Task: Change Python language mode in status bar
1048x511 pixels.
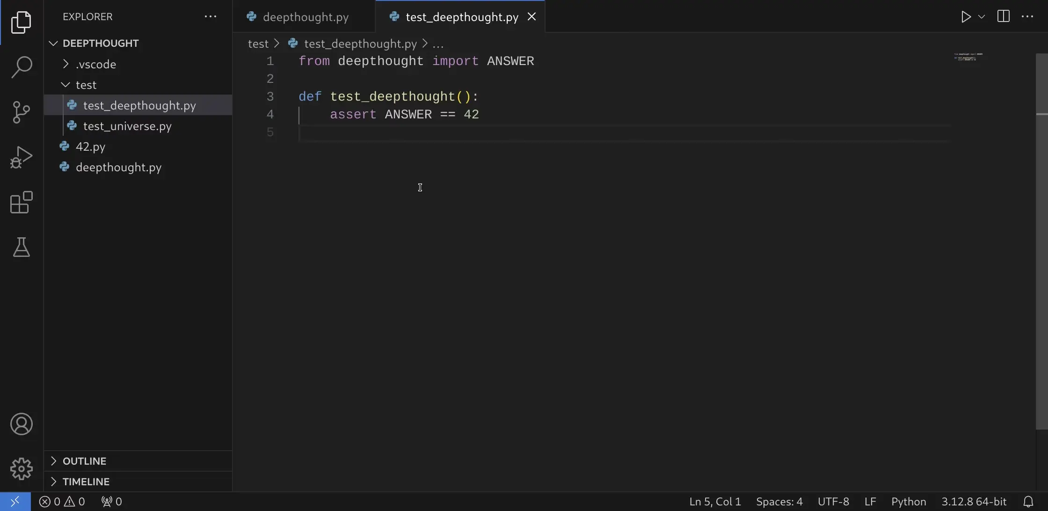Action: click(x=908, y=502)
